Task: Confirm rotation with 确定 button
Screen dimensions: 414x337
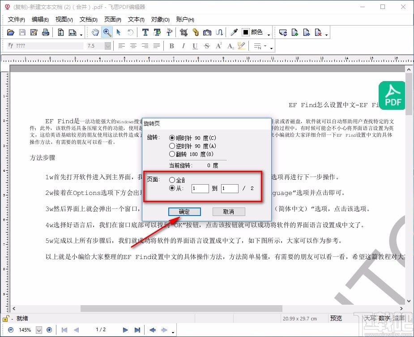Action: click(184, 212)
